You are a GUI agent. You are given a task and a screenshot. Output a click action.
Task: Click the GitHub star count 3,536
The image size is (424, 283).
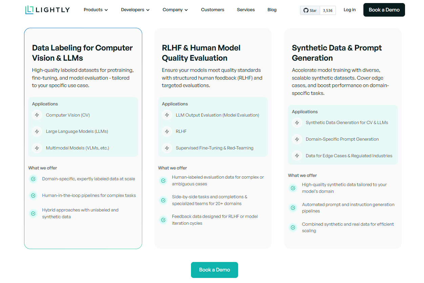pos(327,10)
